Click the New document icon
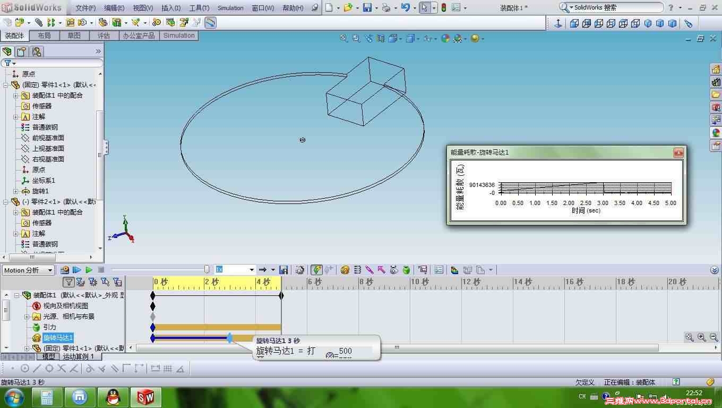This screenshot has width=722, height=408. coord(329,7)
